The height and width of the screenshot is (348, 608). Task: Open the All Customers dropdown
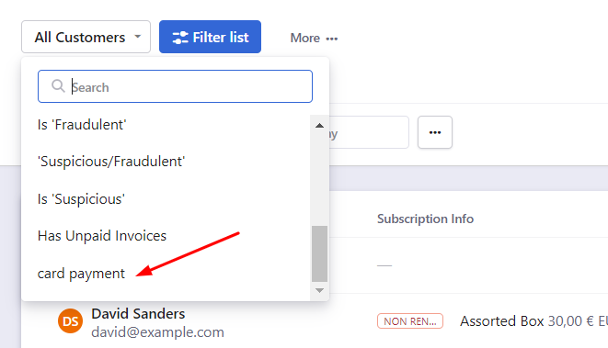pyautogui.click(x=86, y=37)
